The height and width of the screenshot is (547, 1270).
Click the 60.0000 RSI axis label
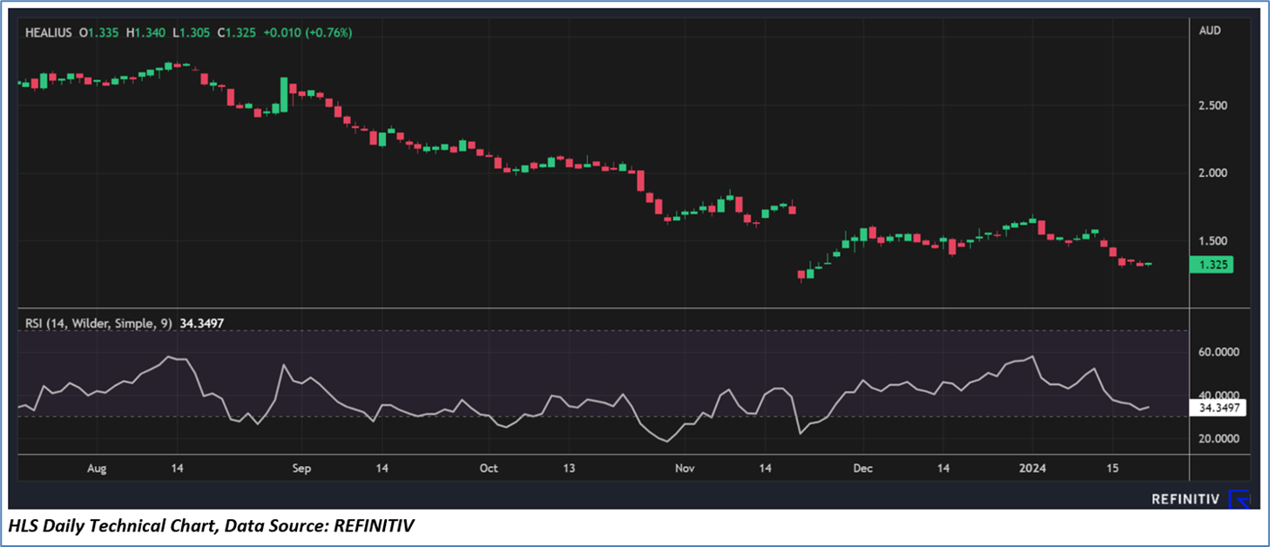pyautogui.click(x=1219, y=352)
